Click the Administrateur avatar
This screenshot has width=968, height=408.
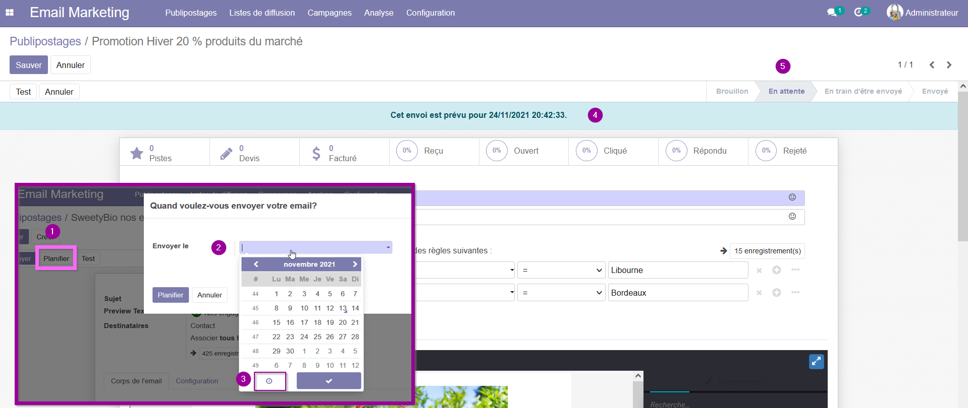coord(895,12)
